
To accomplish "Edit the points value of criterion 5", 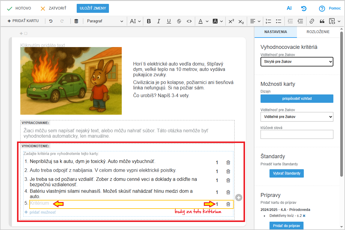I will coord(217,204).
